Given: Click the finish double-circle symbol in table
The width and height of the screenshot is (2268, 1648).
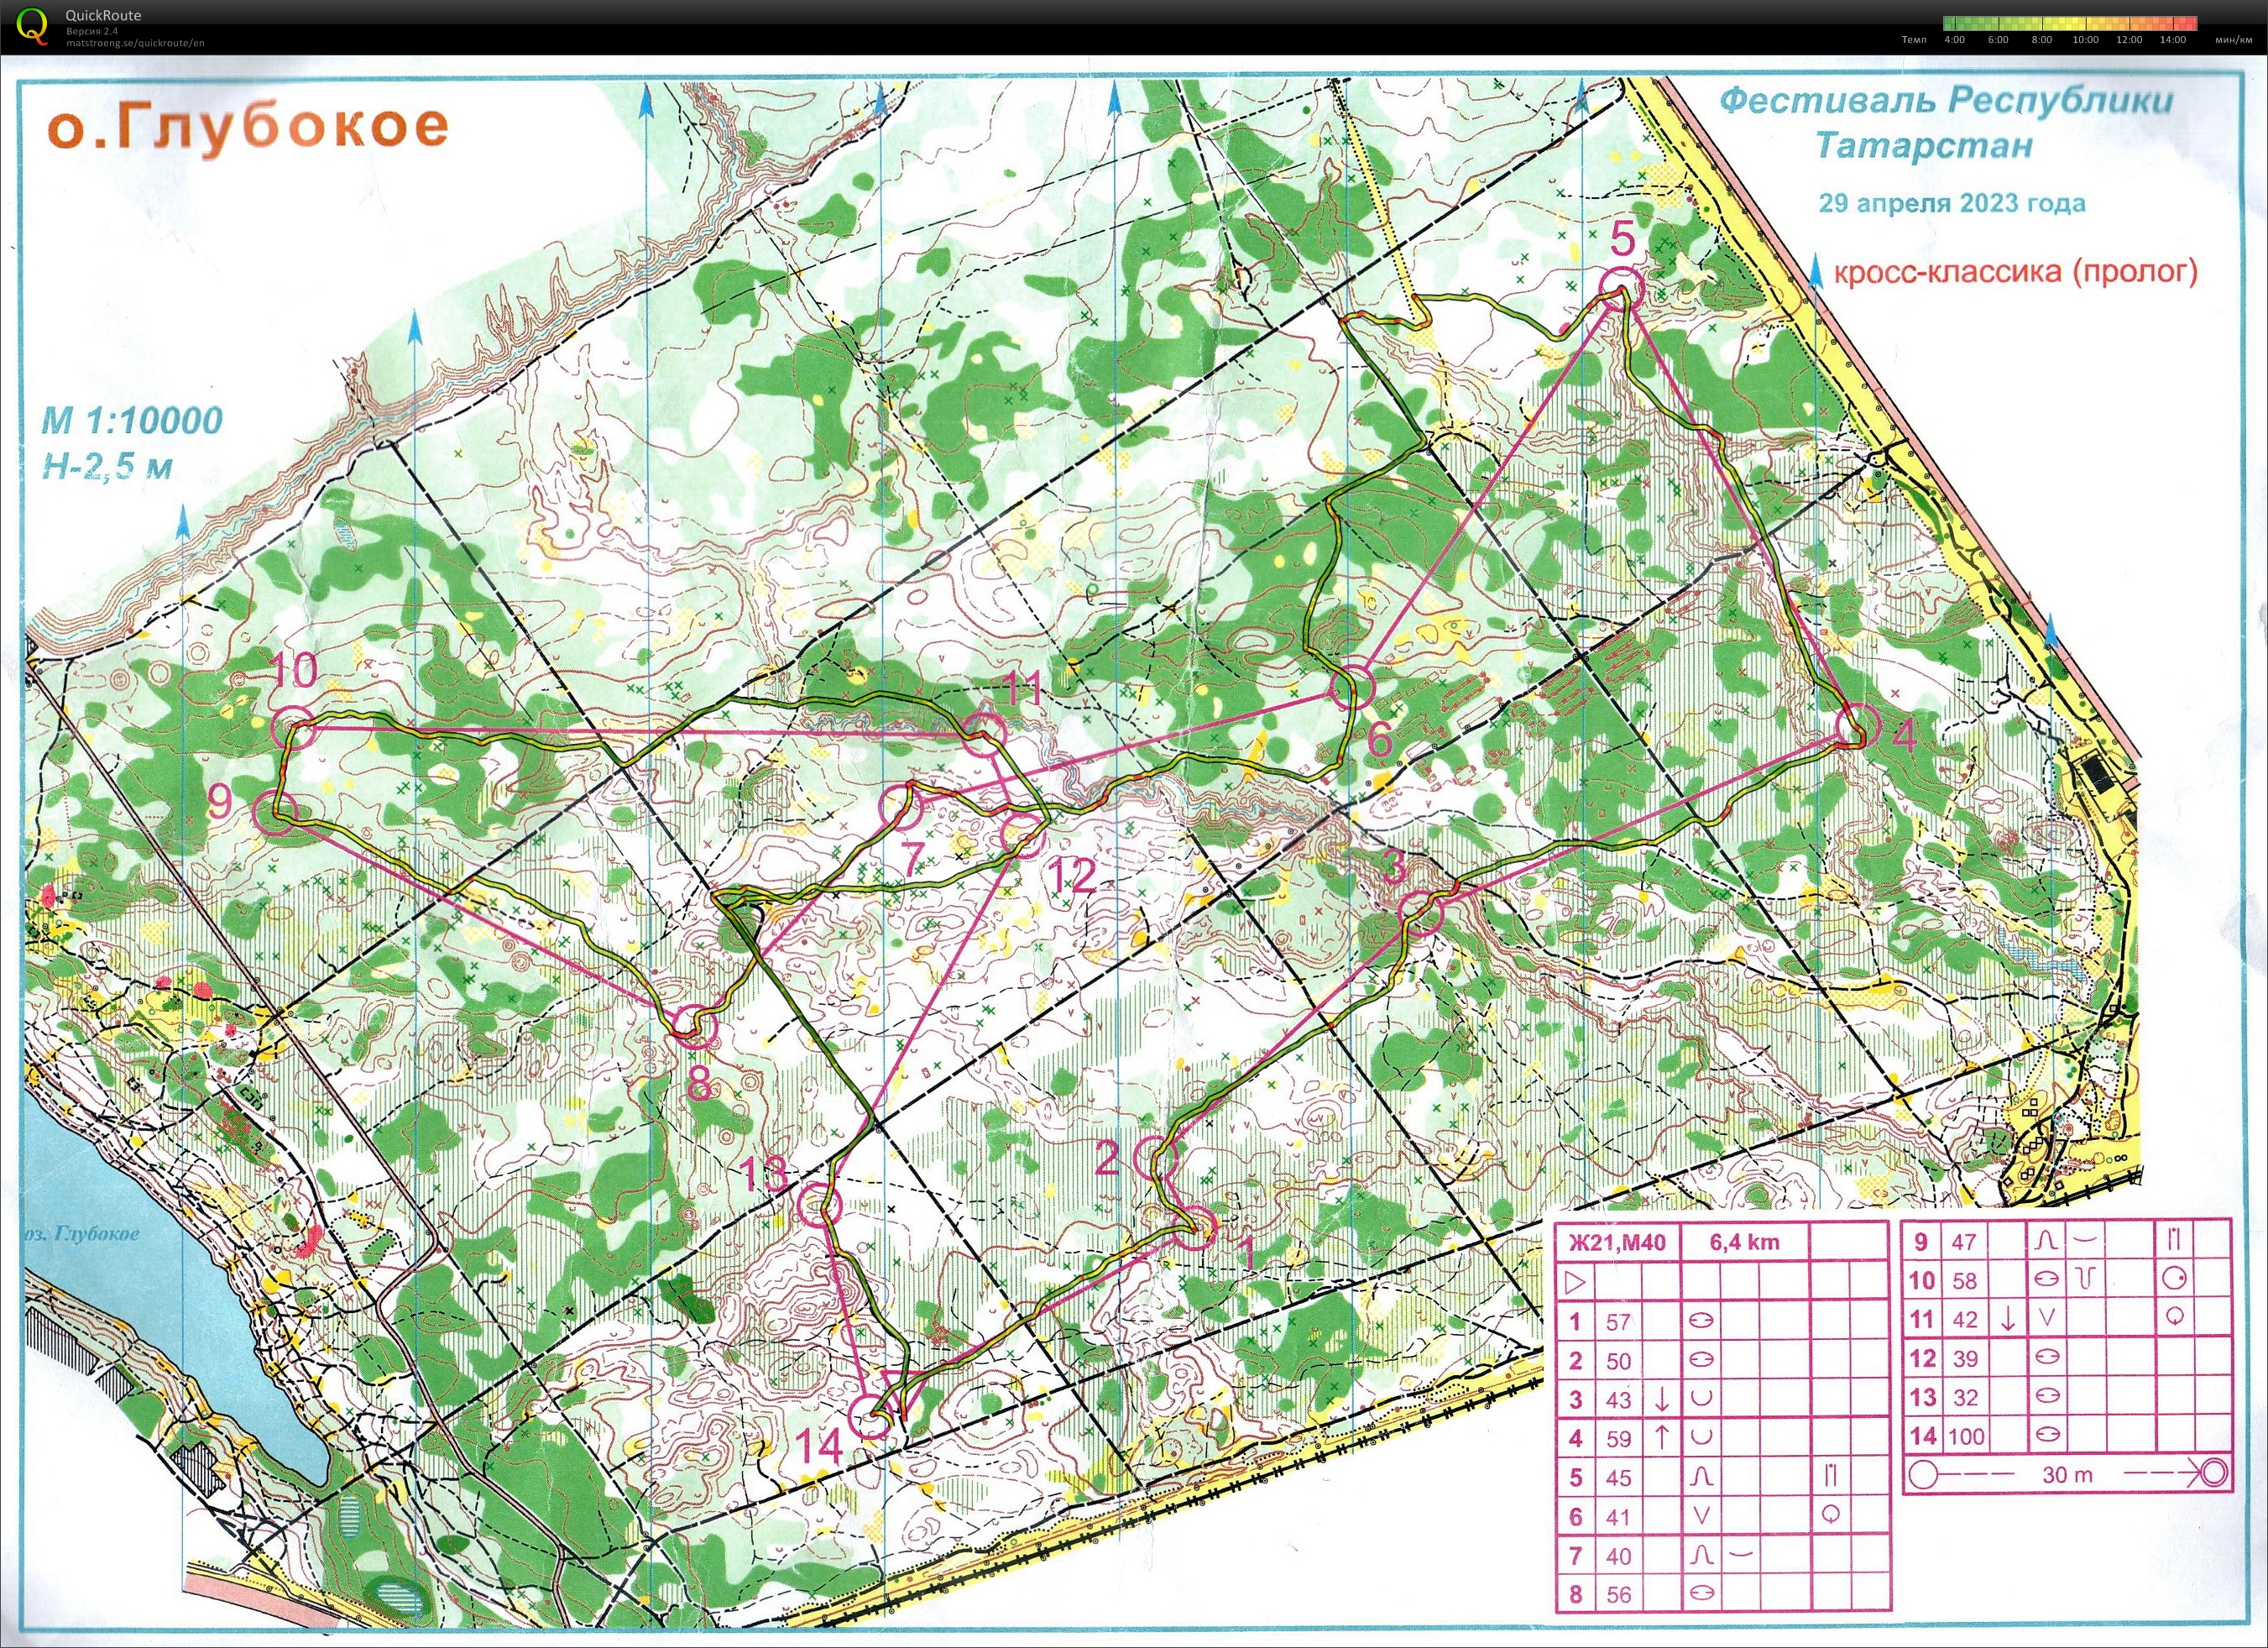Looking at the screenshot, I should click(x=2213, y=1473).
